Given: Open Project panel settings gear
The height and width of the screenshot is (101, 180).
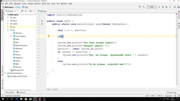Looking at the screenshot, I should [30, 11].
